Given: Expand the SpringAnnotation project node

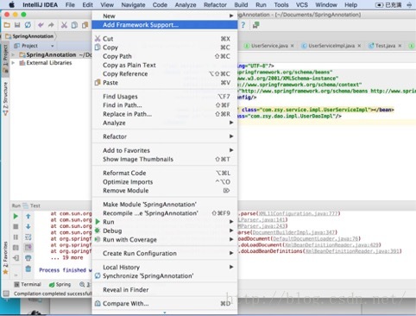Looking at the screenshot, I should coord(13,54).
